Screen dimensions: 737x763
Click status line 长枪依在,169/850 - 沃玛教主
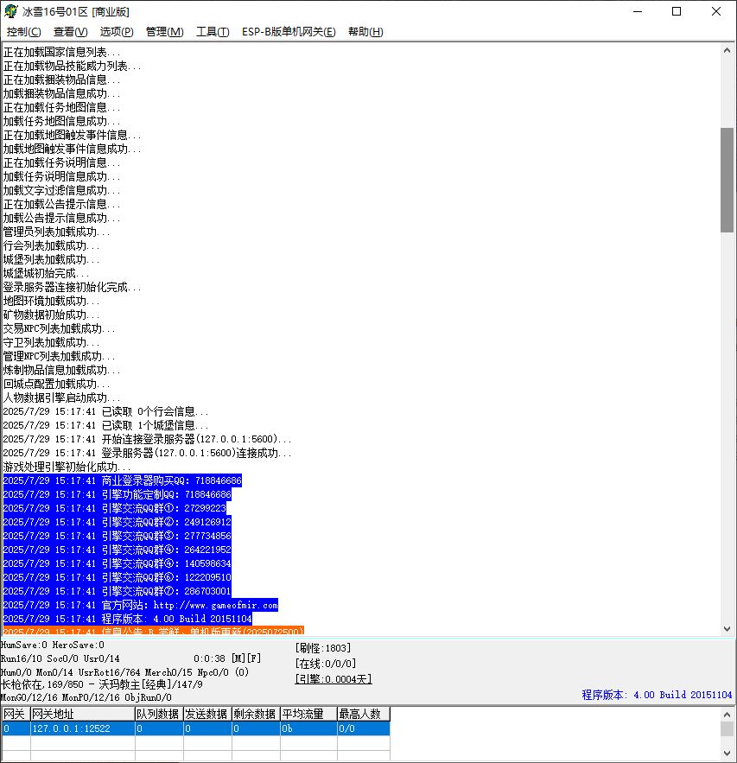pos(101,684)
